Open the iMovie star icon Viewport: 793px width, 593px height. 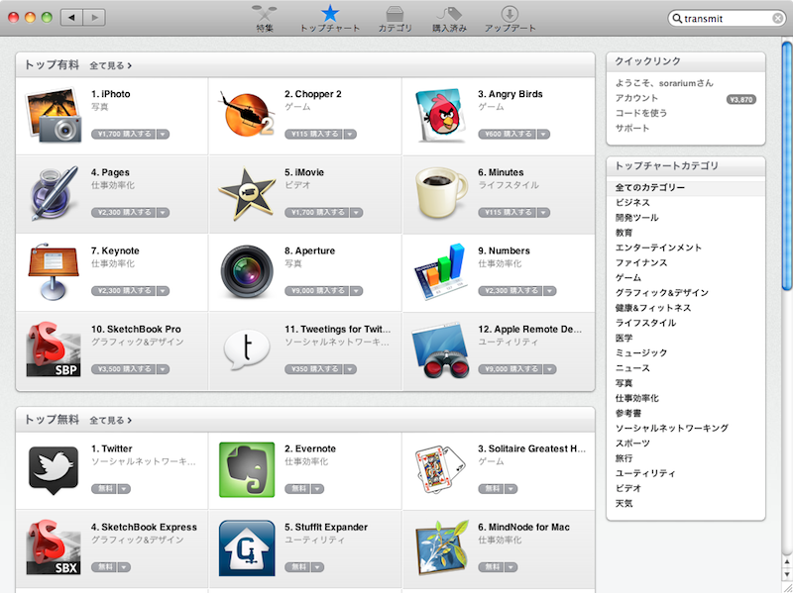tap(247, 194)
